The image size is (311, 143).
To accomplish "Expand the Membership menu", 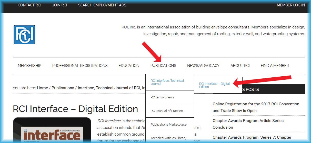I will [29, 66].
